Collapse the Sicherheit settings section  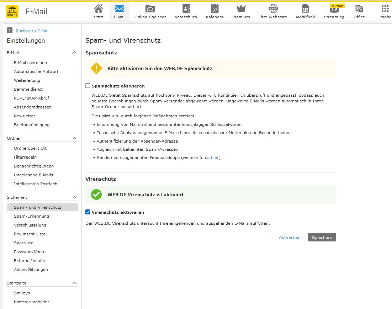tap(74, 197)
